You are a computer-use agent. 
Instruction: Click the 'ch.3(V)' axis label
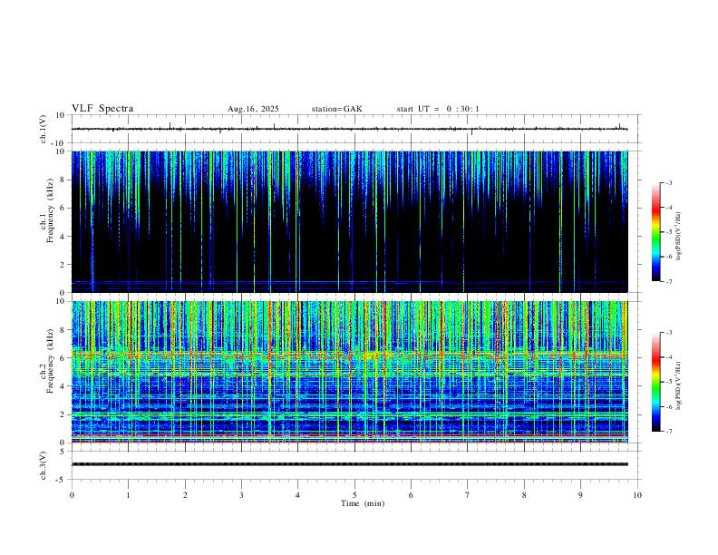click(44, 465)
